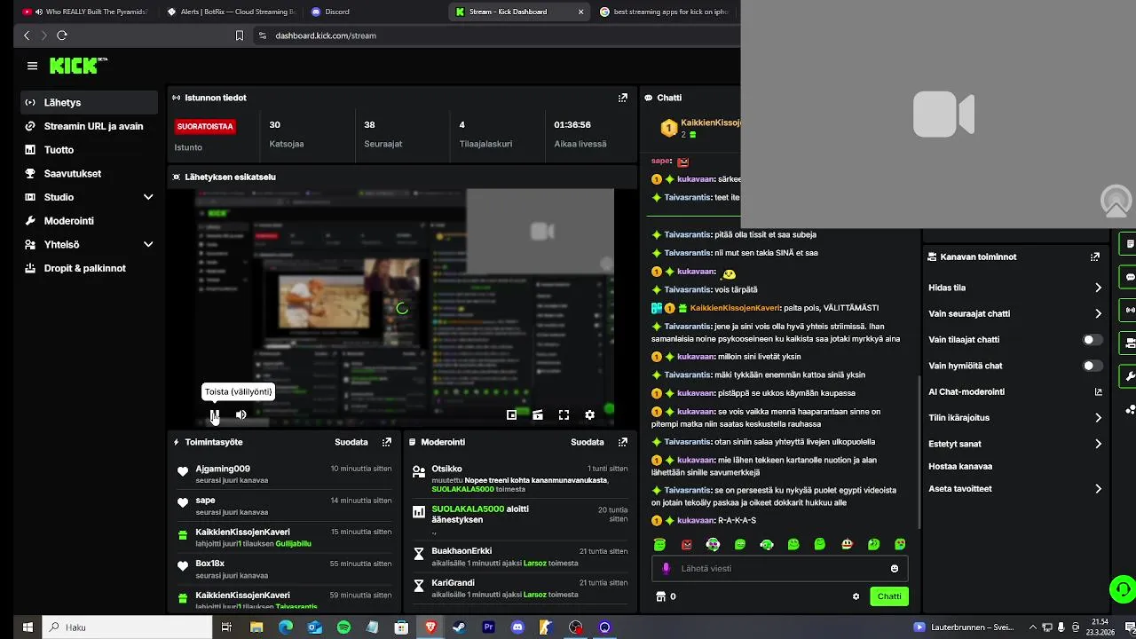
Task: Switch to the Discord browser tab
Action: pyautogui.click(x=375, y=12)
